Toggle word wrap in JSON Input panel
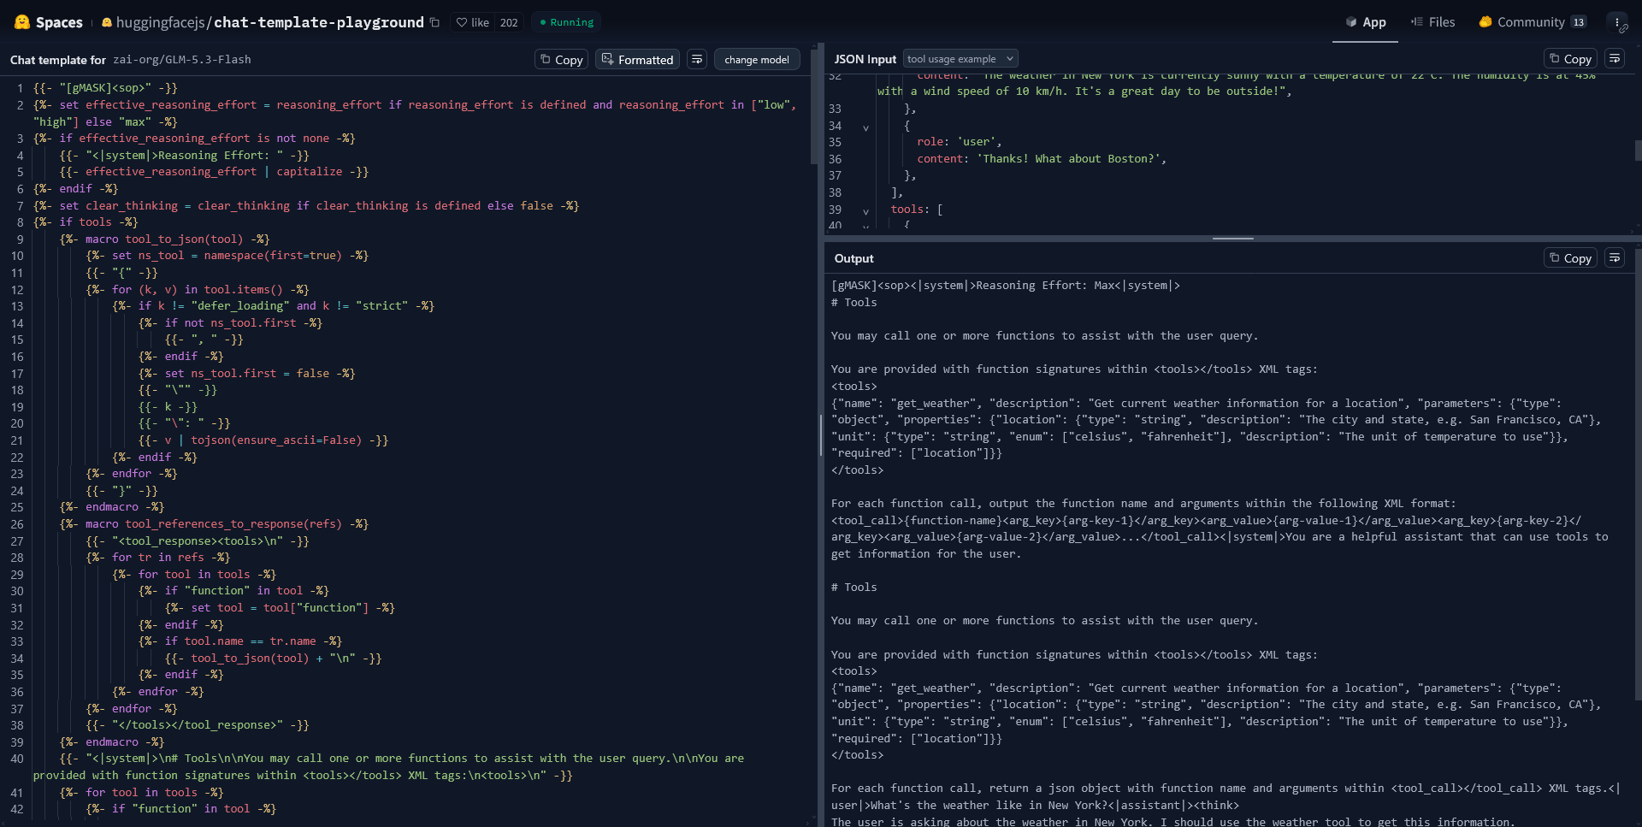Screen dimensions: 1642x827 (x=1615, y=58)
